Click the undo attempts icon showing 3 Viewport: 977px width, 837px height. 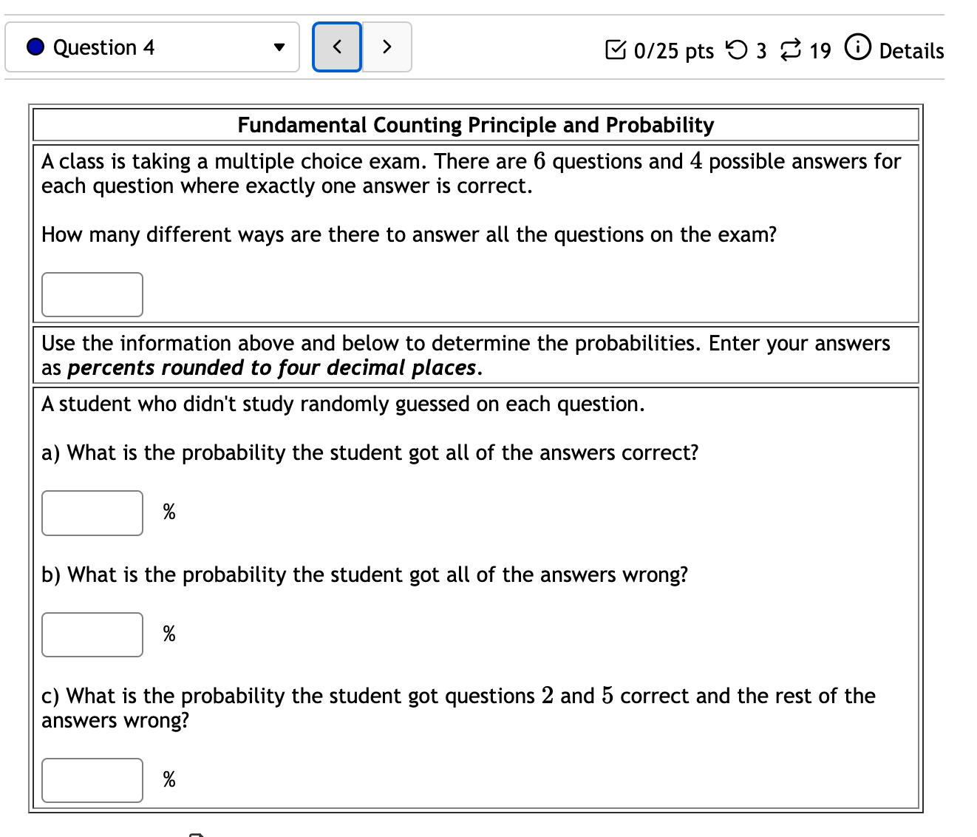[738, 50]
